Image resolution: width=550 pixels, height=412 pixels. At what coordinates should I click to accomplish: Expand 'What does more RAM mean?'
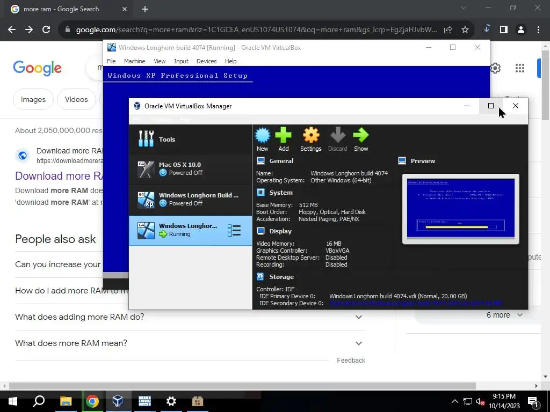(x=190, y=343)
